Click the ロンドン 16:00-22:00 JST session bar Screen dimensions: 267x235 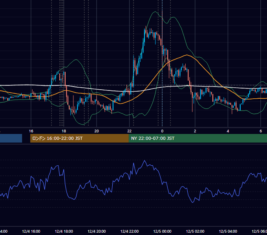79,138
